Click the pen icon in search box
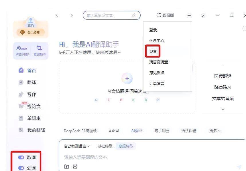 coord(134,15)
